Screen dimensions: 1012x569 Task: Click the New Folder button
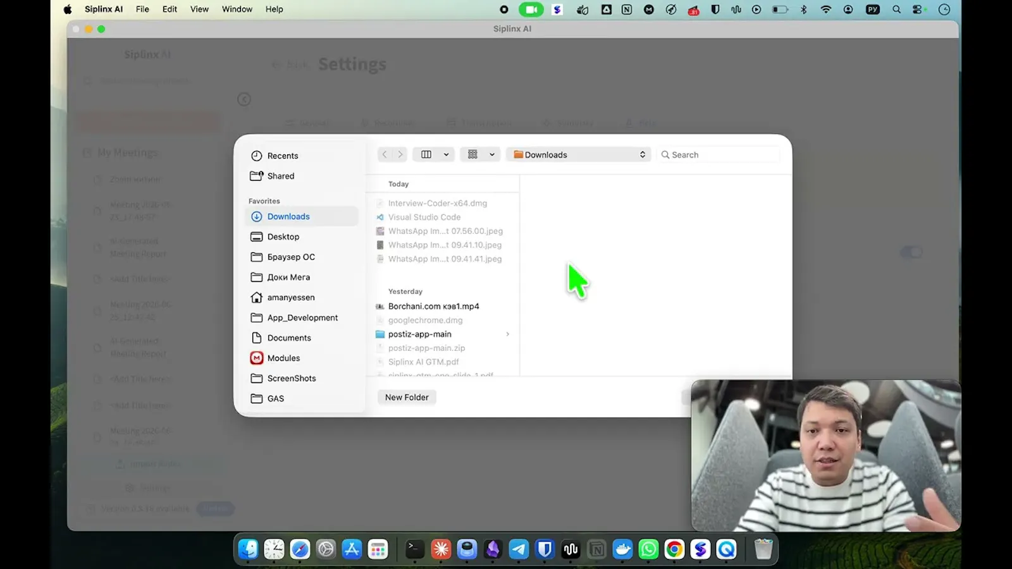pyautogui.click(x=407, y=397)
